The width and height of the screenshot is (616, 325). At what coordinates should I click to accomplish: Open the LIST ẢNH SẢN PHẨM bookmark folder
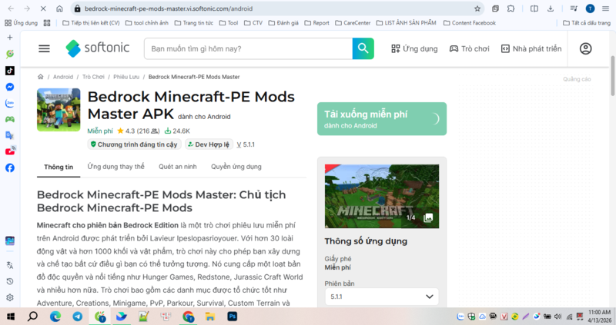[407, 23]
